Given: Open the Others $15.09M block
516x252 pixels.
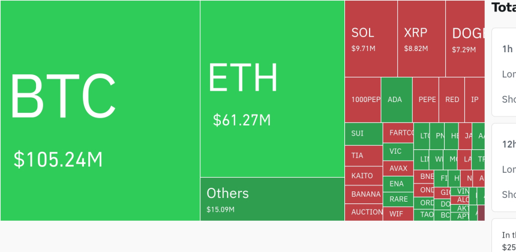Looking at the screenshot, I should [272, 199].
